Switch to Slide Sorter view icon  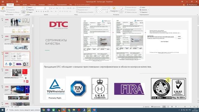click(168, 107)
